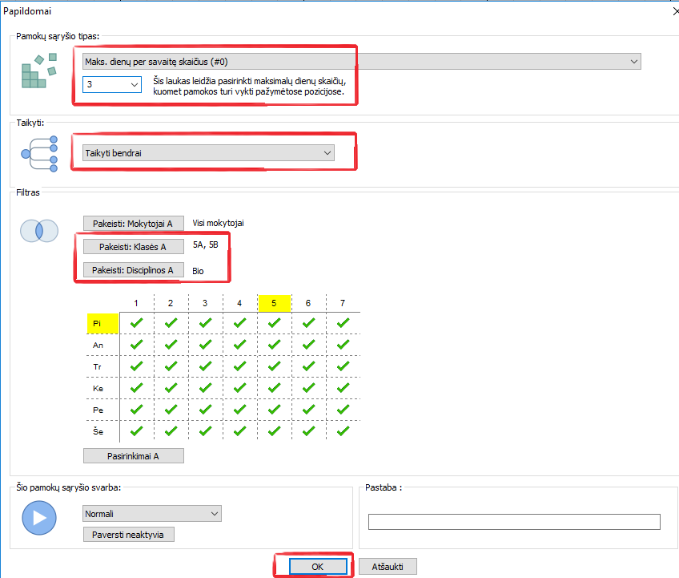Viewport: 679px width, 578px height.
Task: Click into the Pastaba text field
Action: pyautogui.click(x=513, y=522)
